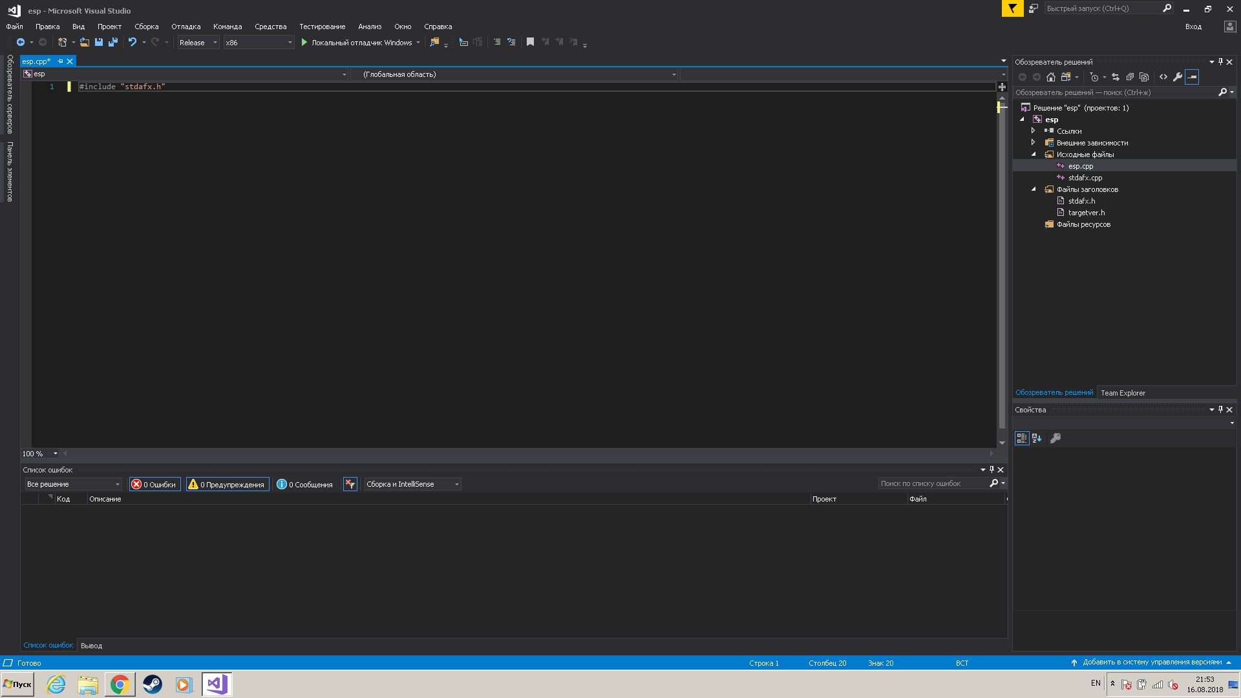Toggle Alphabetical sort in the Properties panel
The height and width of the screenshot is (698, 1241).
[x=1037, y=438]
